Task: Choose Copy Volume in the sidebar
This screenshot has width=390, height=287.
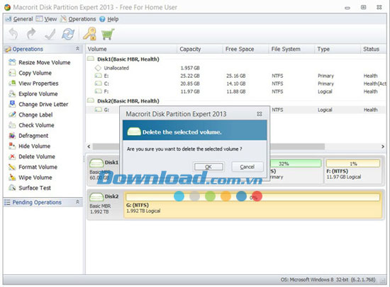Action: click(30, 73)
